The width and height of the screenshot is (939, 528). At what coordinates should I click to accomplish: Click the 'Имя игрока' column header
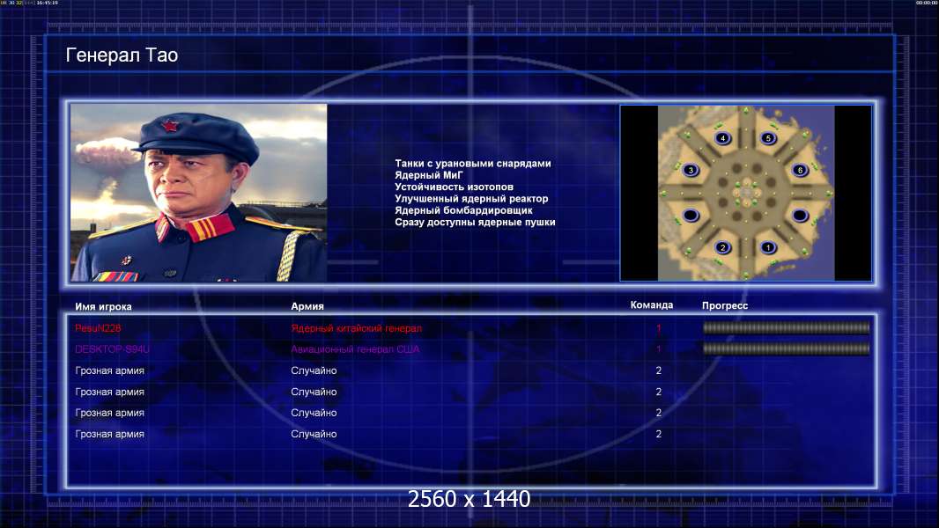point(103,307)
